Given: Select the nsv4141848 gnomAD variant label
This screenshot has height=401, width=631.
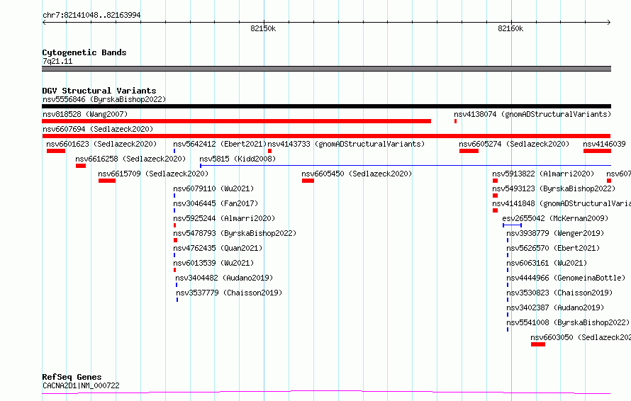Looking at the screenshot, I should pos(562,203).
